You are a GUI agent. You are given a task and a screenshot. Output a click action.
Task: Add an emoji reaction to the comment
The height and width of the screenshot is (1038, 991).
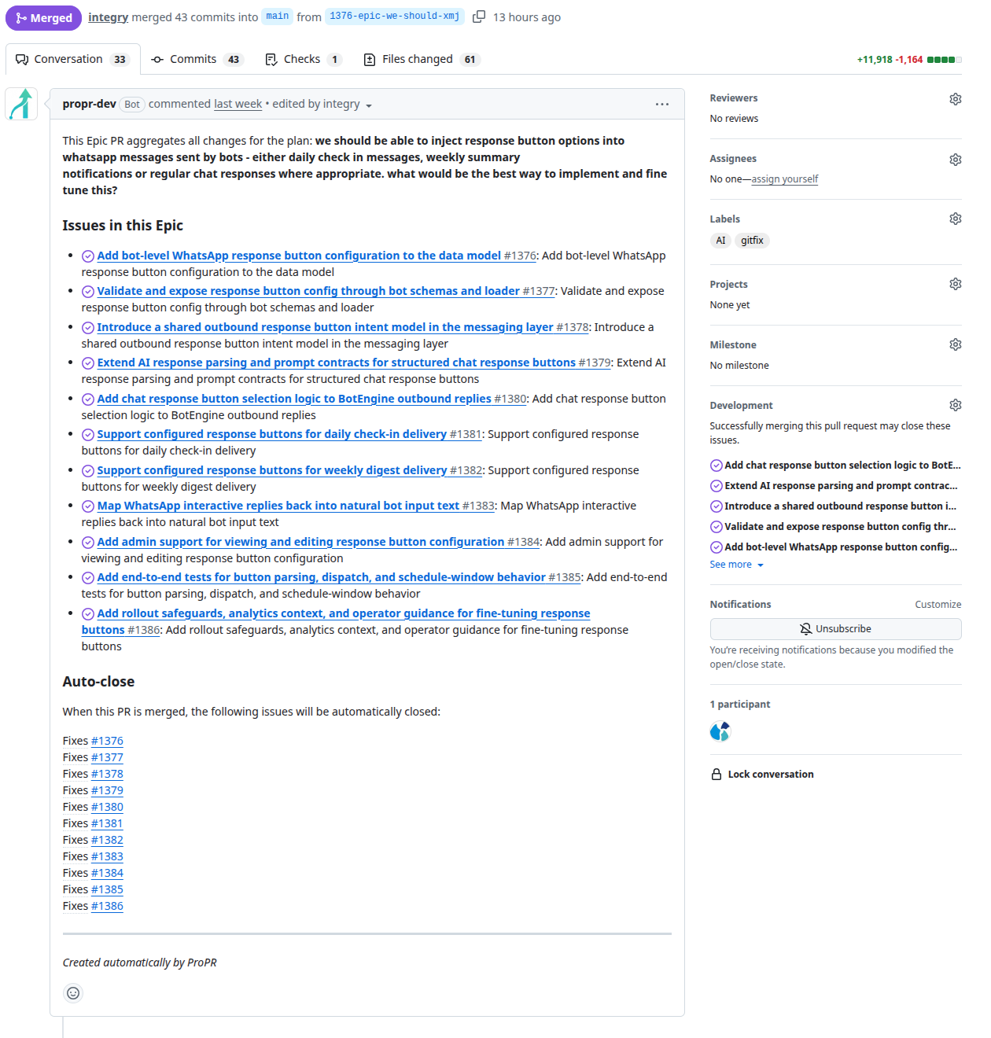(73, 993)
